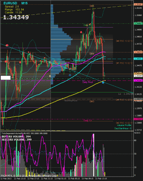The width and height of the screenshot is (143, 181).
Task: Select the DM3 level label
Action: (92, 101)
